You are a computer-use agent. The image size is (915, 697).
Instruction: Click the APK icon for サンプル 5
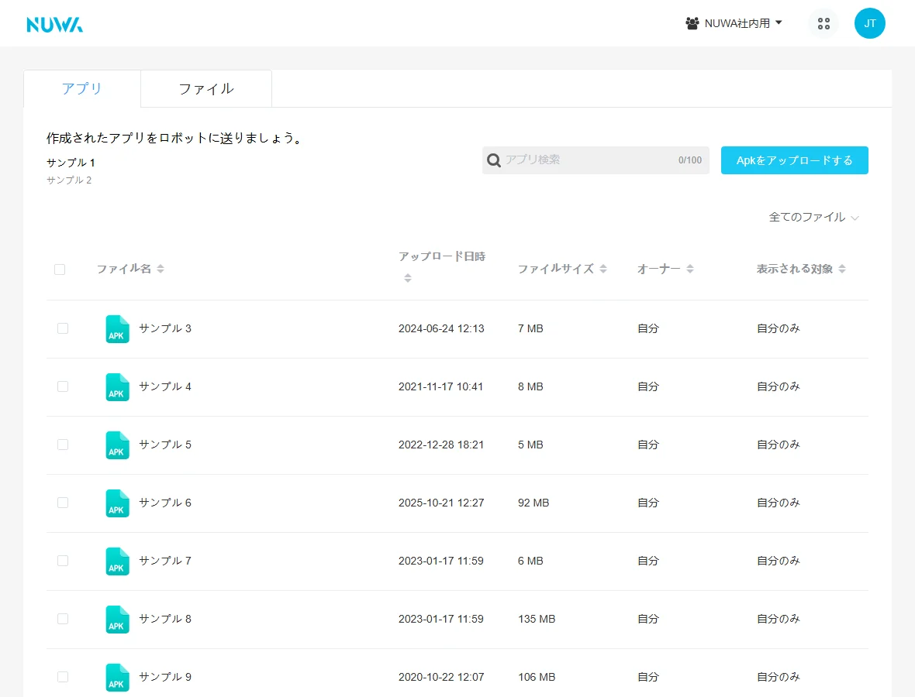117,445
